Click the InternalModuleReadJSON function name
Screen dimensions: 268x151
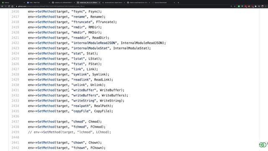(142, 43)
